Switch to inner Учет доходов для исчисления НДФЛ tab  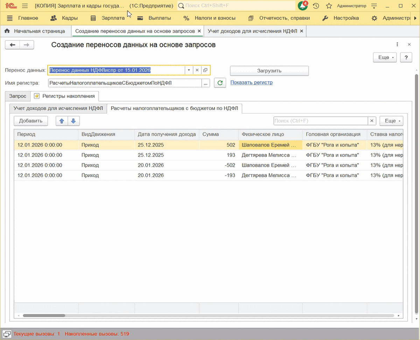[x=58, y=108]
